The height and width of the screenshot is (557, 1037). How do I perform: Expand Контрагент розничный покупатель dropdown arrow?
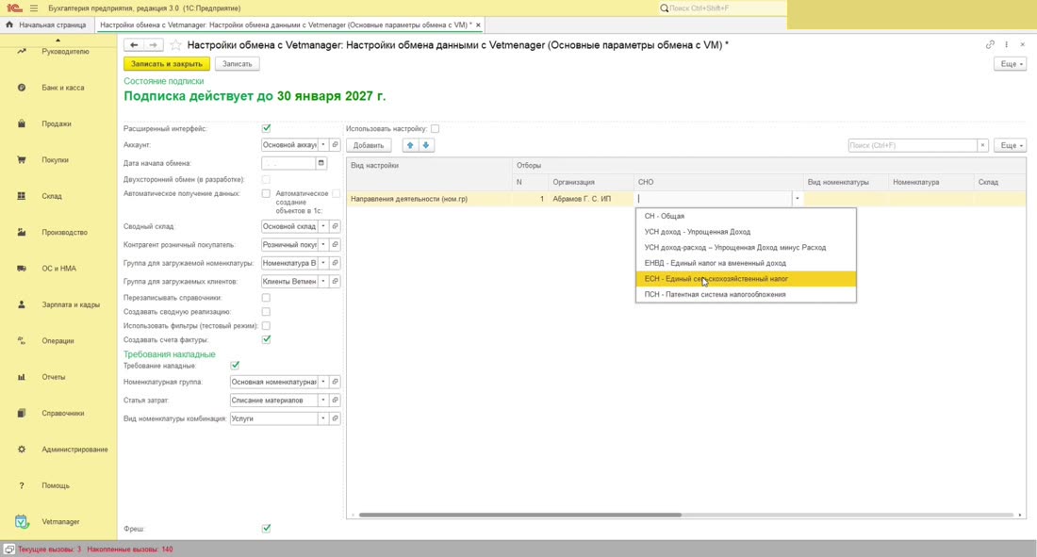(x=322, y=245)
